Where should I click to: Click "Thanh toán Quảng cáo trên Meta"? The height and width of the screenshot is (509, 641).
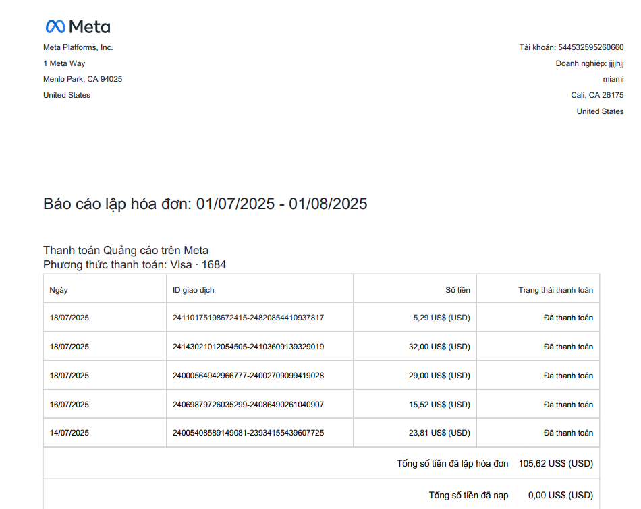[126, 250]
